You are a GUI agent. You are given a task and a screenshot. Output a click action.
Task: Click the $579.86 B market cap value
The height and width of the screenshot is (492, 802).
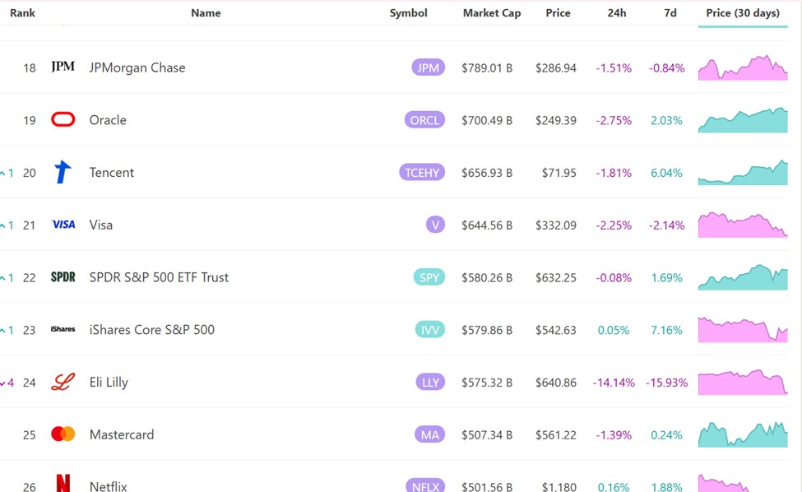(x=486, y=330)
